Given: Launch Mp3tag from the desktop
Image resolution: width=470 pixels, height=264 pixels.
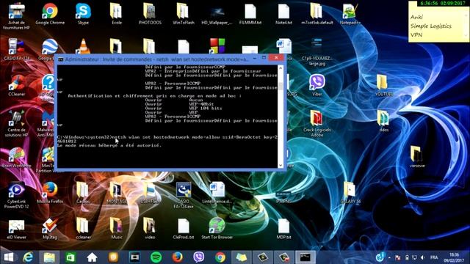Looking at the screenshot, I should pyautogui.click(x=50, y=228).
